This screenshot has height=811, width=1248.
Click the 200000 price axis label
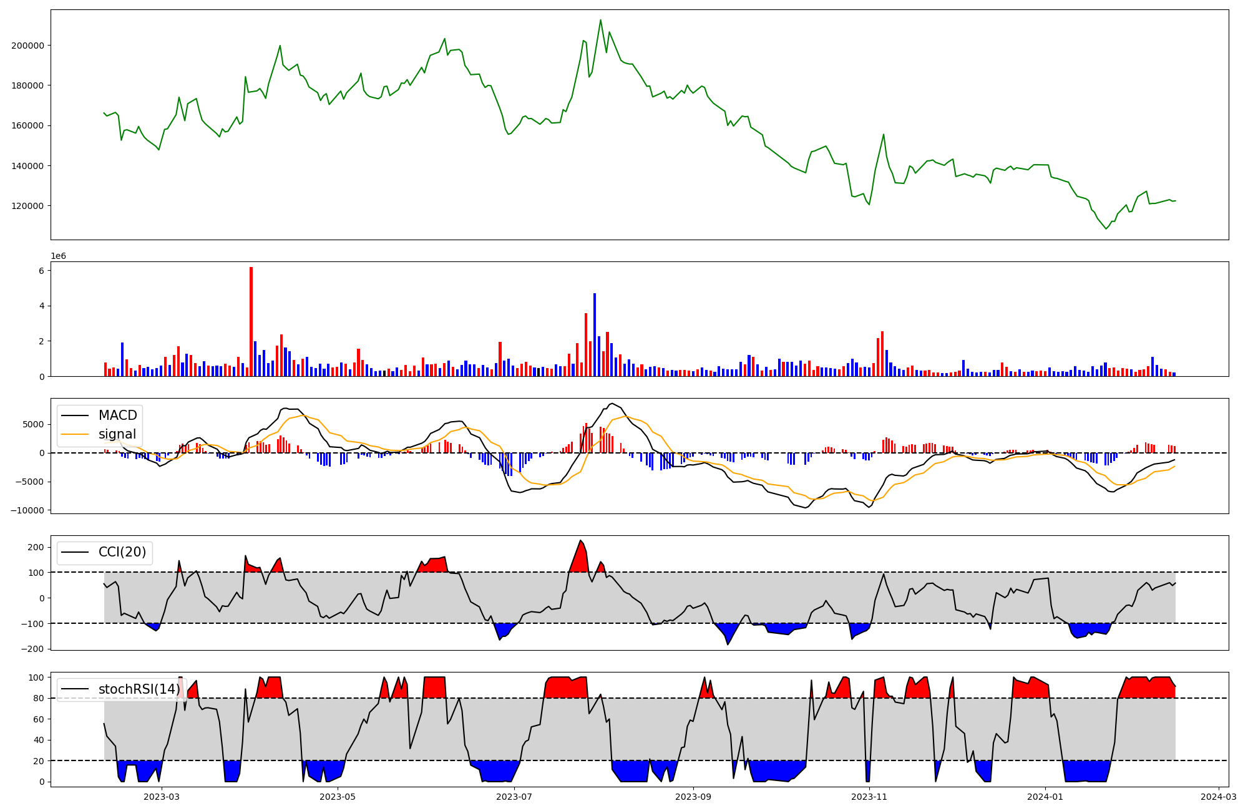tap(27, 46)
